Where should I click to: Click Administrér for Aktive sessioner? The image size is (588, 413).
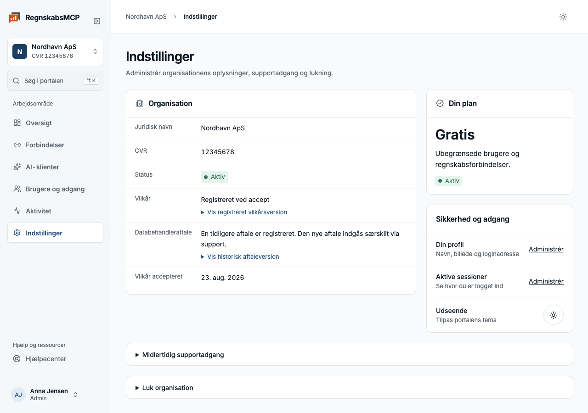click(x=546, y=281)
